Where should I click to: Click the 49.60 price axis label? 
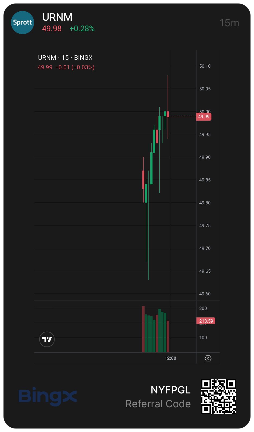(x=205, y=294)
